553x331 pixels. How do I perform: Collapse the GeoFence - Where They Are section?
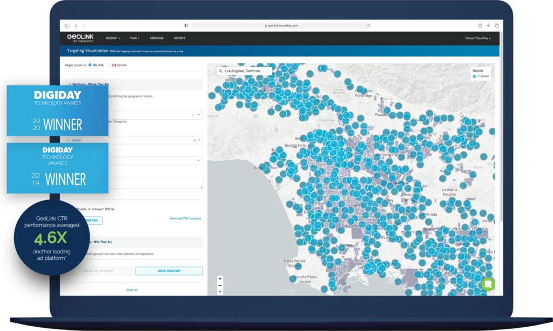[x=134, y=84]
